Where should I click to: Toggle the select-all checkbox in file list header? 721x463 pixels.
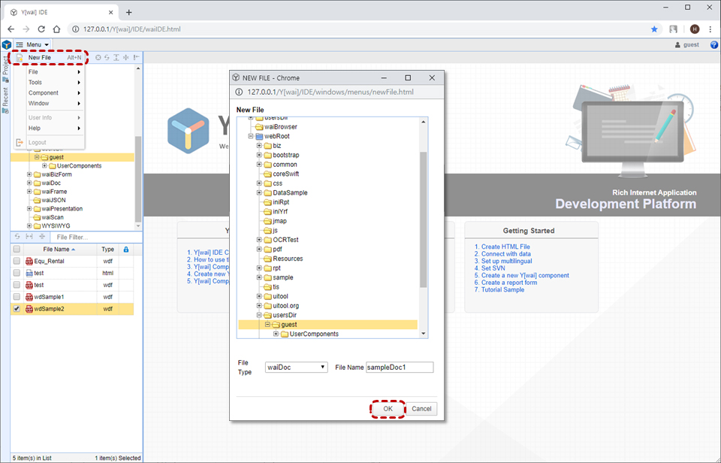[x=17, y=250]
